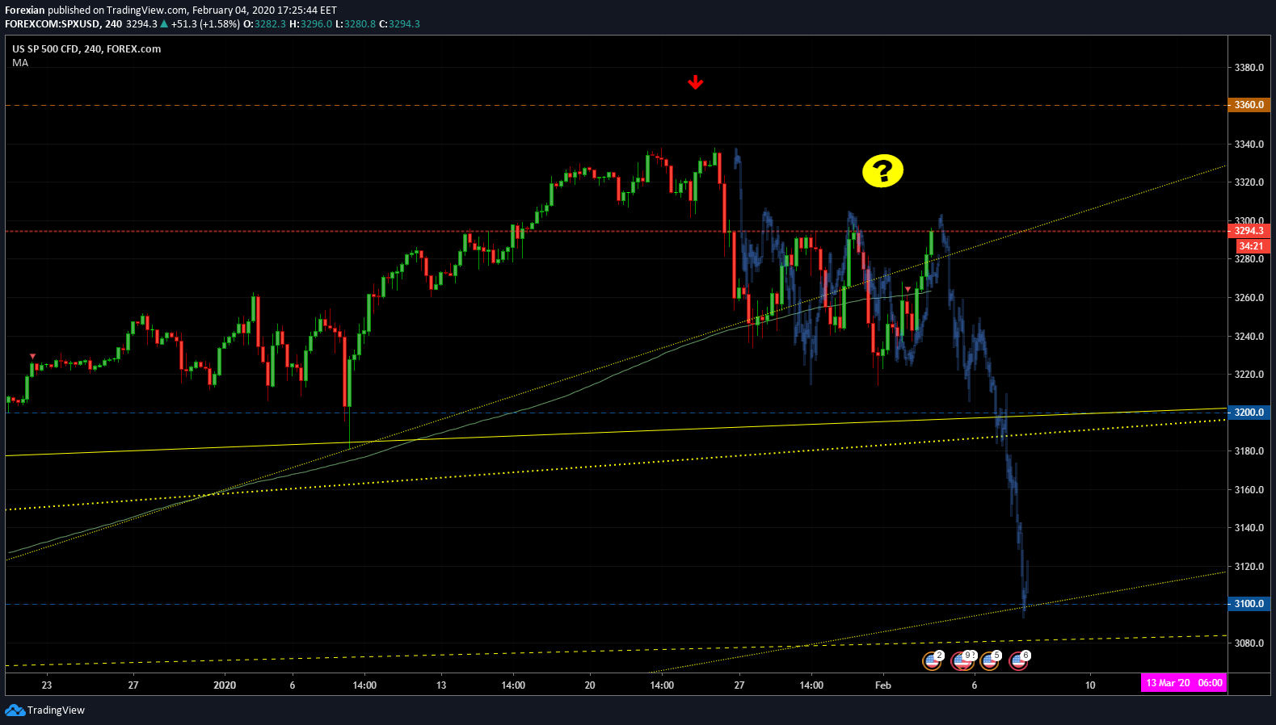Click the MA indicator label
The image size is (1276, 725).
point(20,62)
